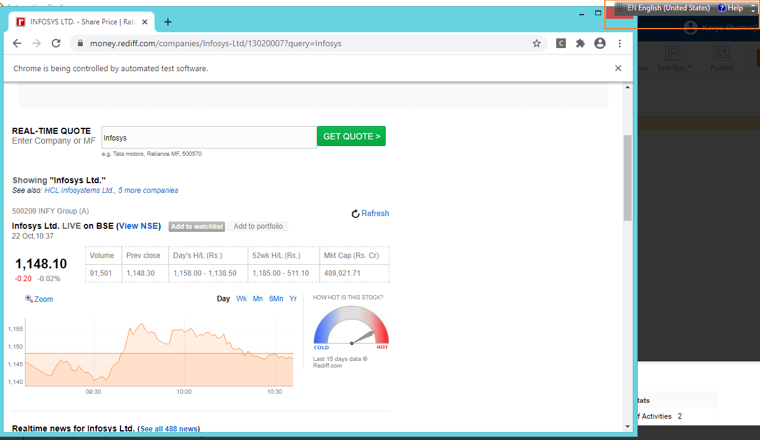Click the Volume value 91,501

coord(101,273)
